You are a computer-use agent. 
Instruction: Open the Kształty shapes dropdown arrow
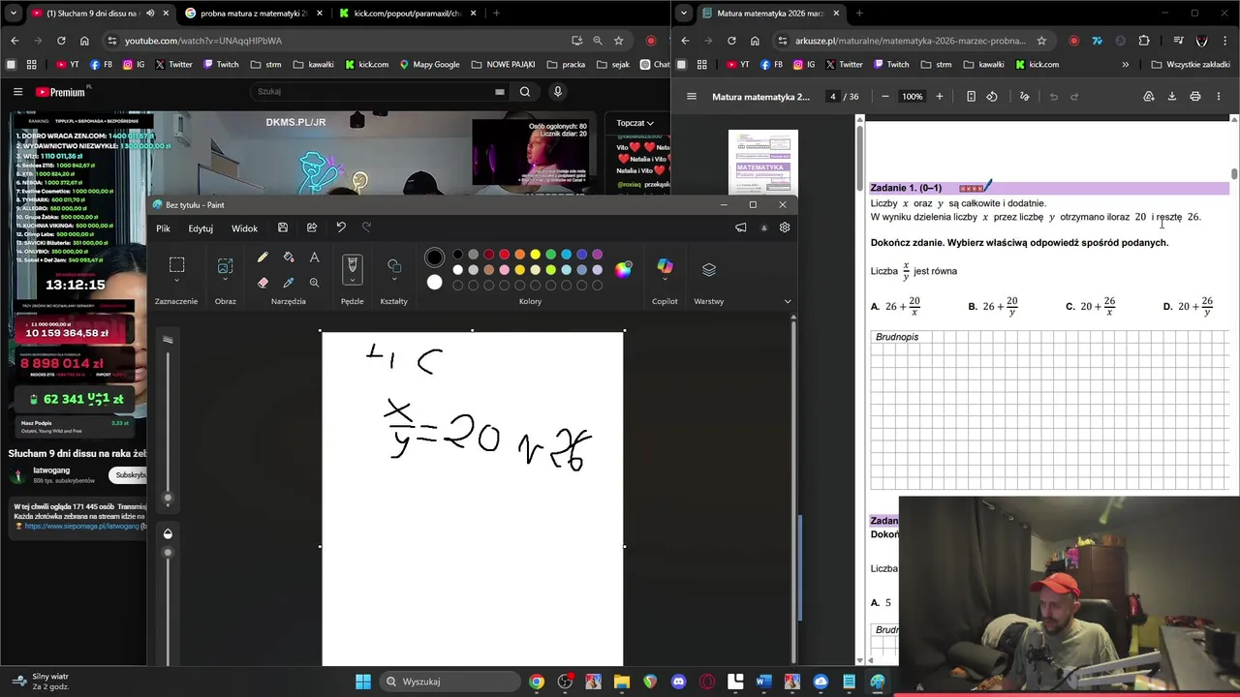[x=394, y=282]
